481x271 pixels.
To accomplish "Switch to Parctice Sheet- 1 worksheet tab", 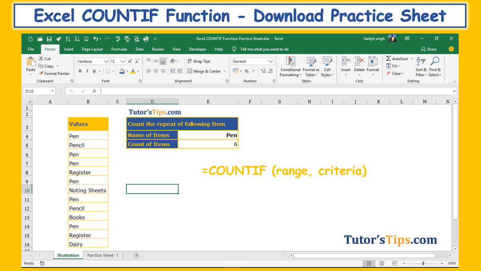I will (103, 255).
